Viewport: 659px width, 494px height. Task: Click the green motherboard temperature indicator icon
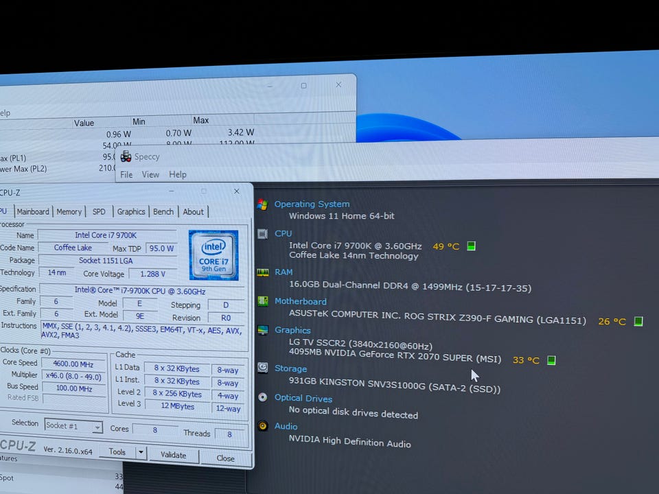pos(638,321)
